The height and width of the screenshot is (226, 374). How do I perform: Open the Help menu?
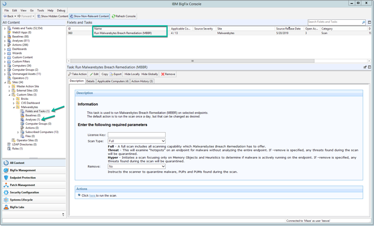pyautogui.click(x=50, y=11)
